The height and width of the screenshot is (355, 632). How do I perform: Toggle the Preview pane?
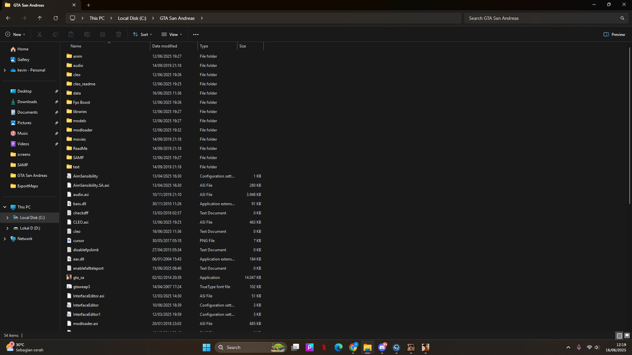pyautogui.click(x=614, y=35)
